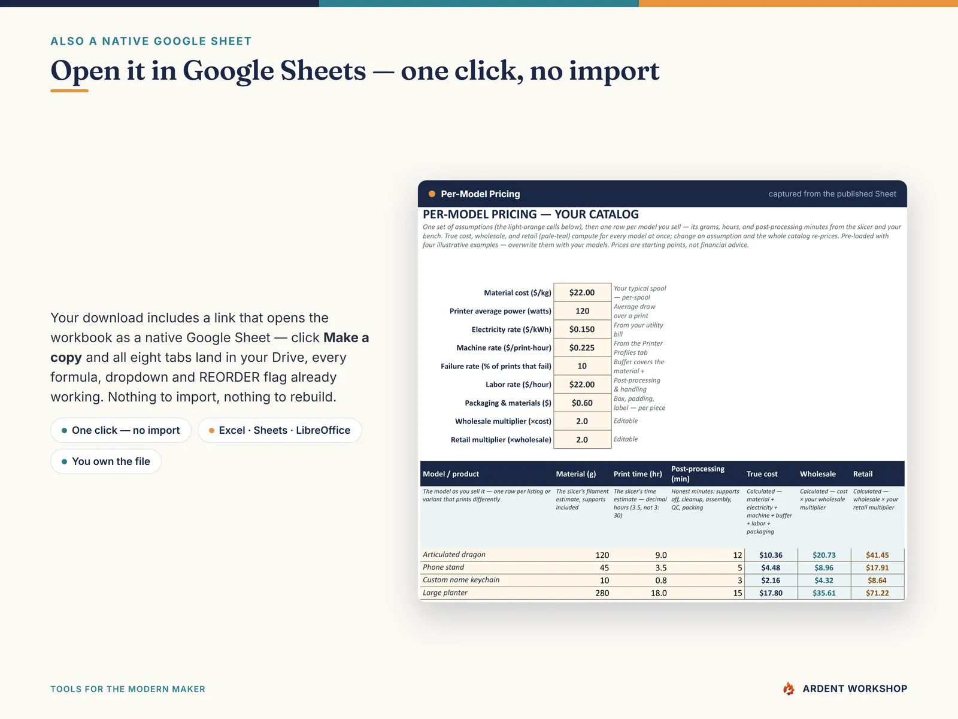Click the Electricity rate value $0.150

point(582,330)
